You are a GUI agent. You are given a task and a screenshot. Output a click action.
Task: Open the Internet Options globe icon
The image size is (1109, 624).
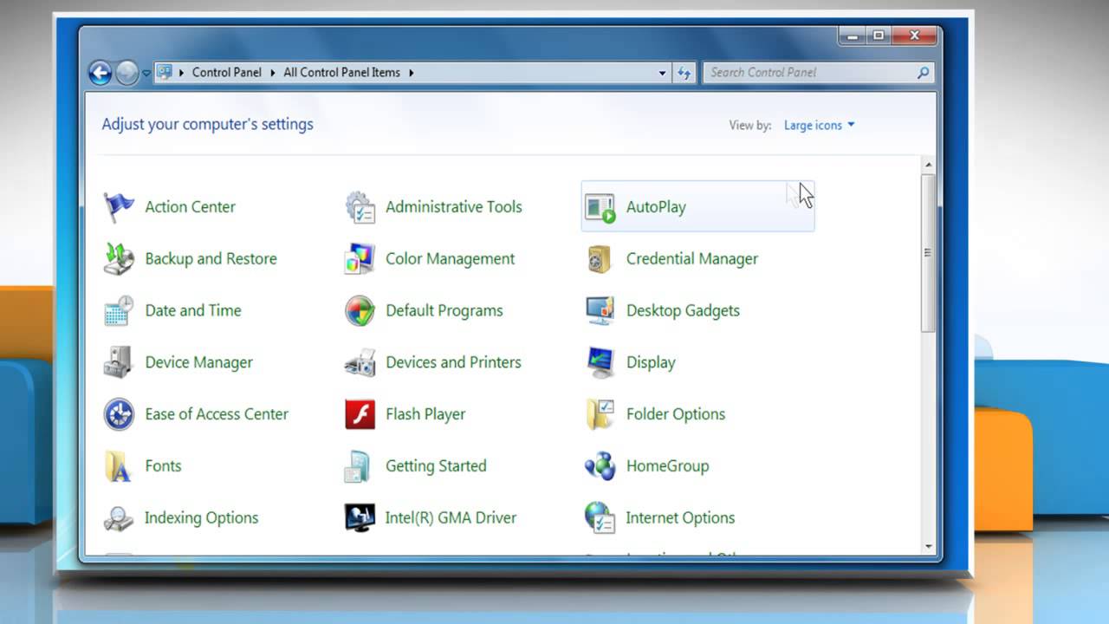point(600,518)
